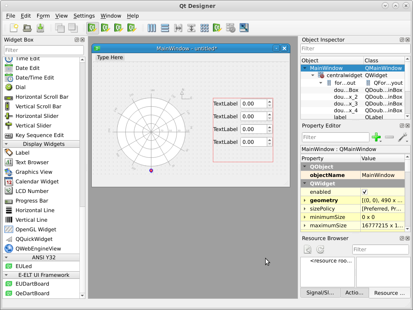
Task: Select the Dial widget in Widget Box
Action: point(20,87)
